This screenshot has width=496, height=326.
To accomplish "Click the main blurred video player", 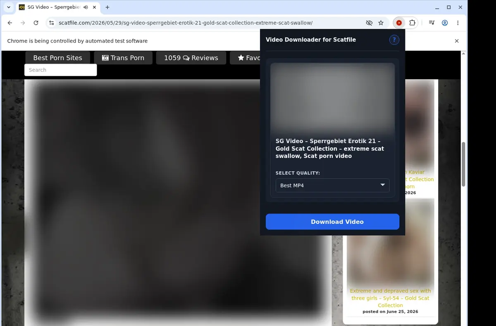I will [x=178, y=202].
